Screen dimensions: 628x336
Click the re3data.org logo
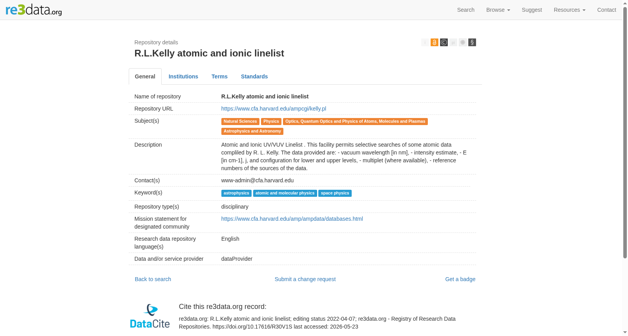pyautogui.click(x=34, y=9)
